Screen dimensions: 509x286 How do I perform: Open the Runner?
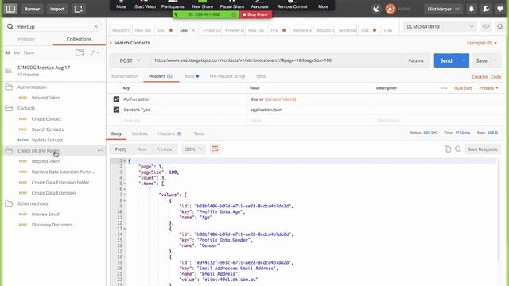(x=32, y=9)
